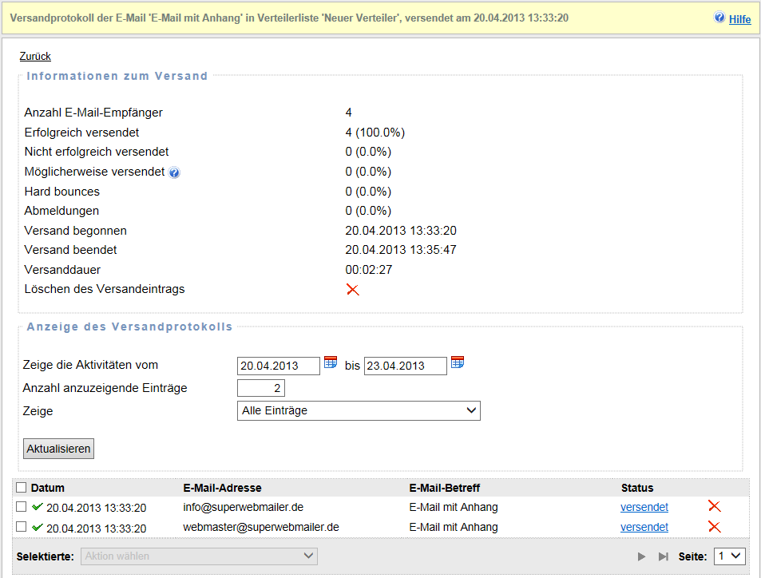This screenshot has width=761, height=578.
Task: Click red X to delete Versandeintrag
Action: pyautogui.click(x=353, y=290)
